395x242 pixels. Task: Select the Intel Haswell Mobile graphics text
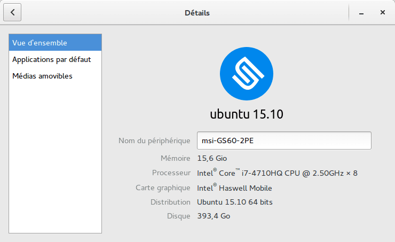[234, 188]
